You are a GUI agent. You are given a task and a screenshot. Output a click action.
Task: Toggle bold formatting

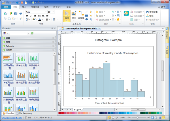(x=27, y=16)
